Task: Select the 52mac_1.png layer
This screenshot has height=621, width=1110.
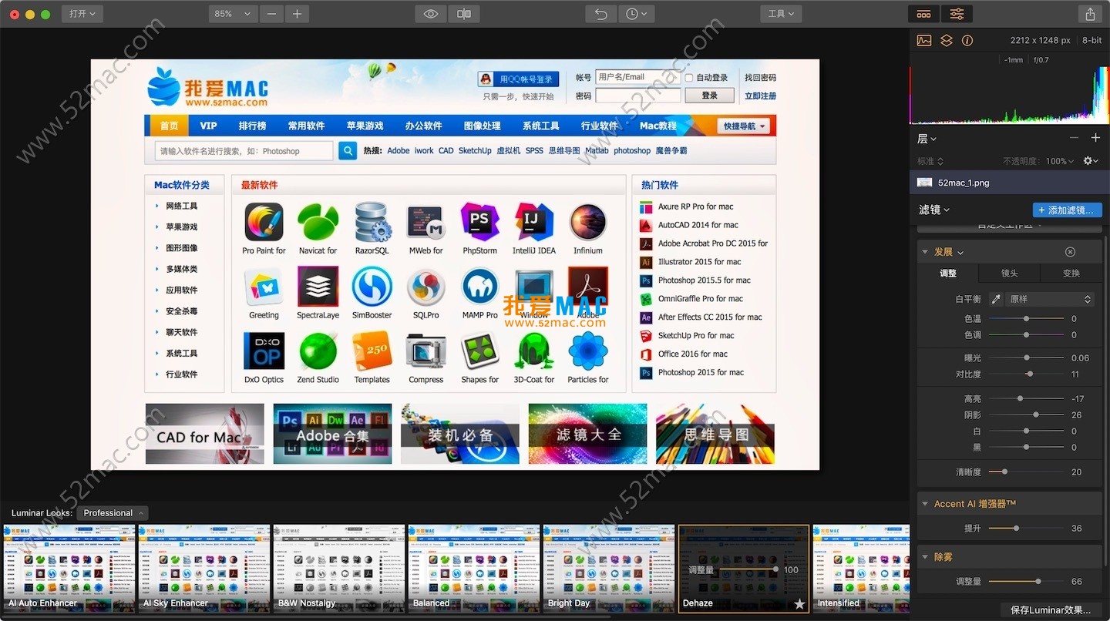Action: coord(1009,183)
